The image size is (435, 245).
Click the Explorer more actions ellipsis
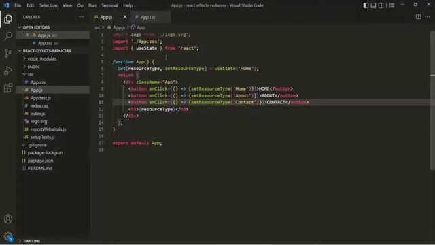pos(82,17)
